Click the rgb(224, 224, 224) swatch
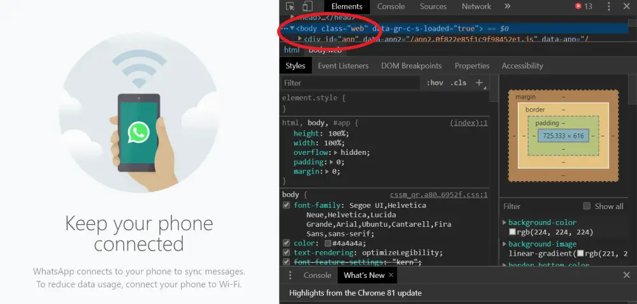 click(x=512, y=232)
